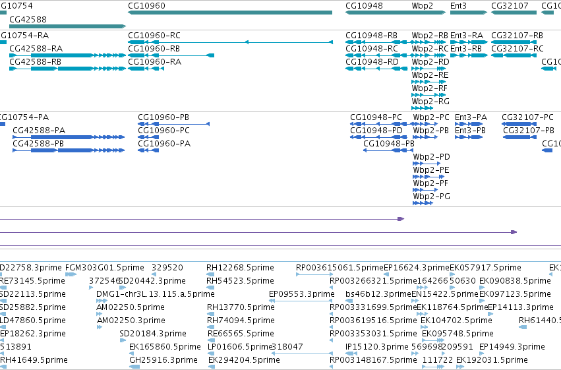Click transcript CG10948-RB label

click(x=371, y=36)
